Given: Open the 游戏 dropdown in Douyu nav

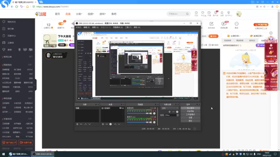Looking at the screenshot, I should click(x=103, y=14).
